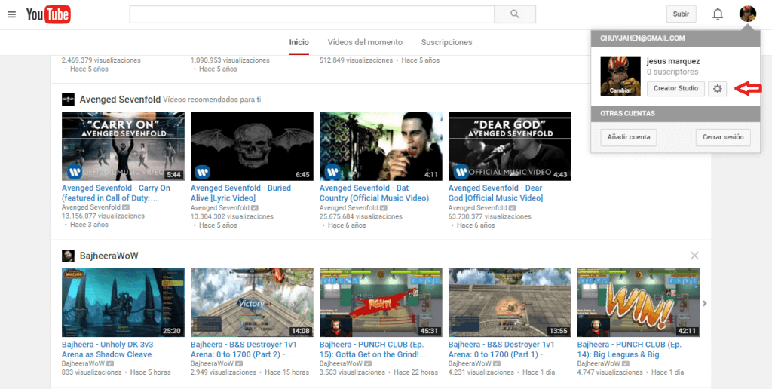Open the notifications bell

[x=718, y=14]
